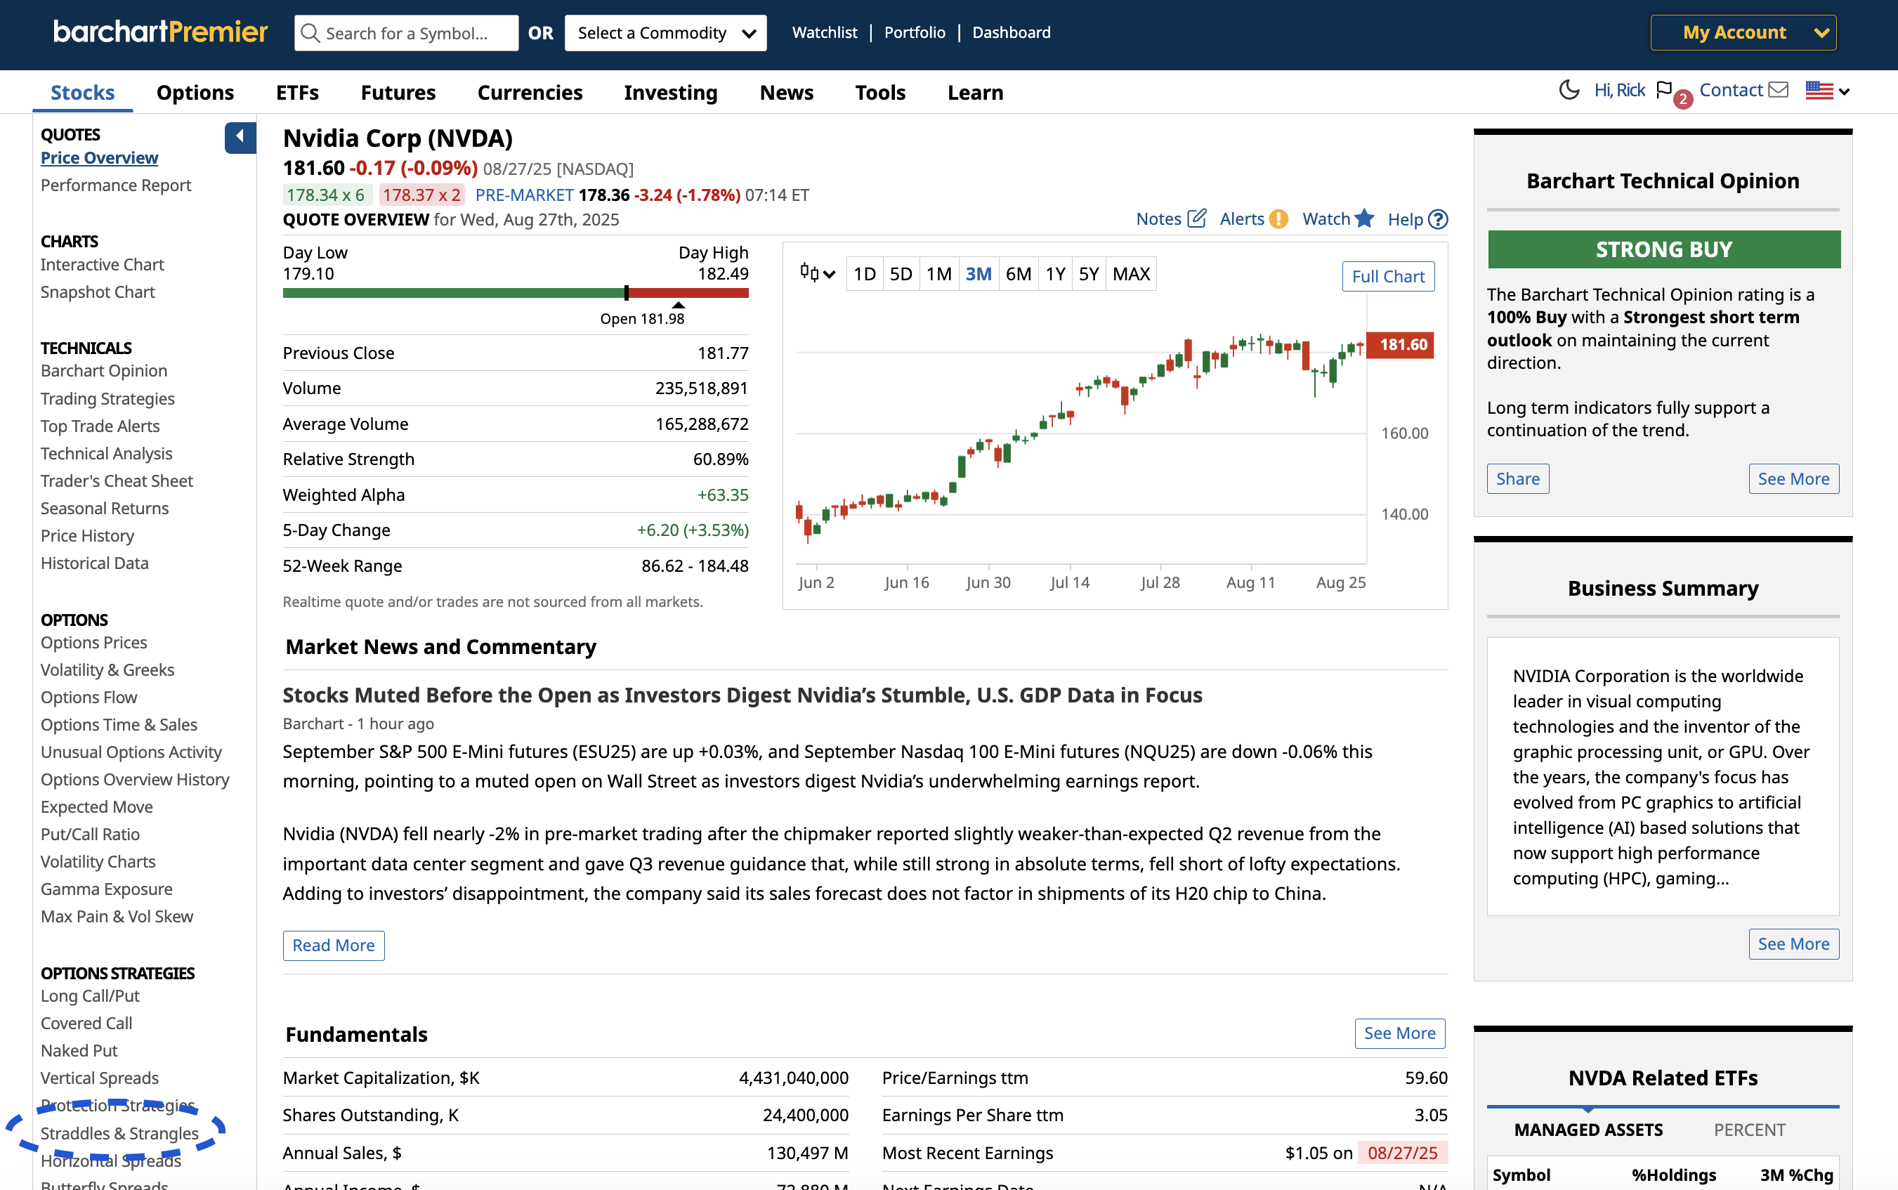Click in the symbol search field

tap(407, 33)
